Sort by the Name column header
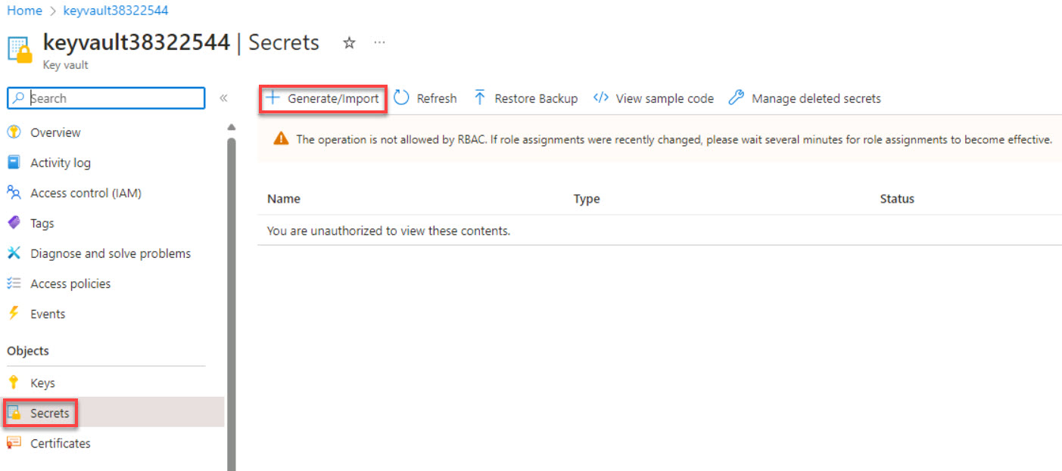The width and height of the screenshot is (1062, 471). pos(284,199)
